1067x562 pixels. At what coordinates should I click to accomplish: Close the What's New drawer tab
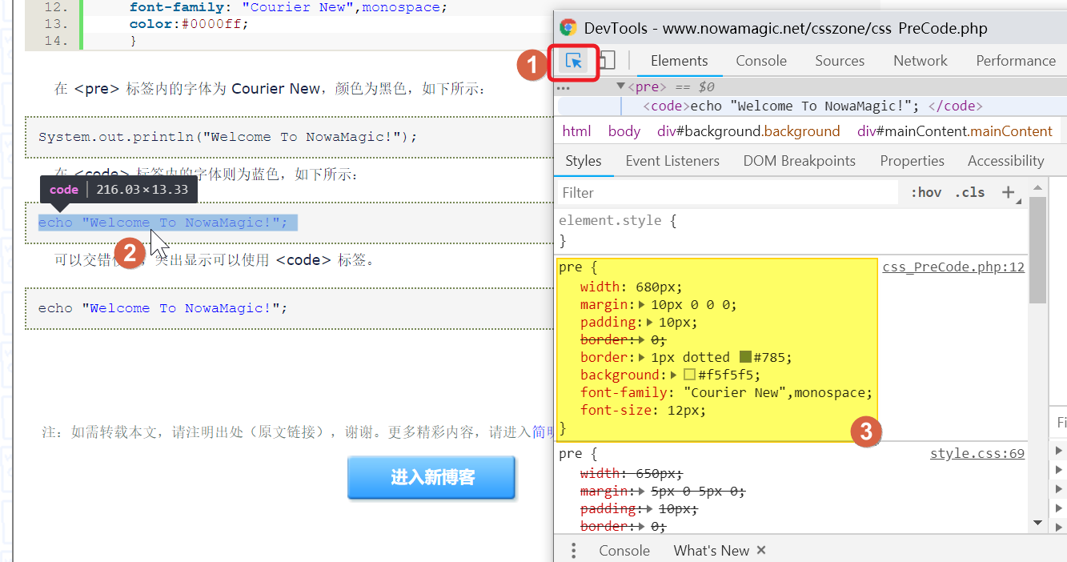(x=761, y=550)
